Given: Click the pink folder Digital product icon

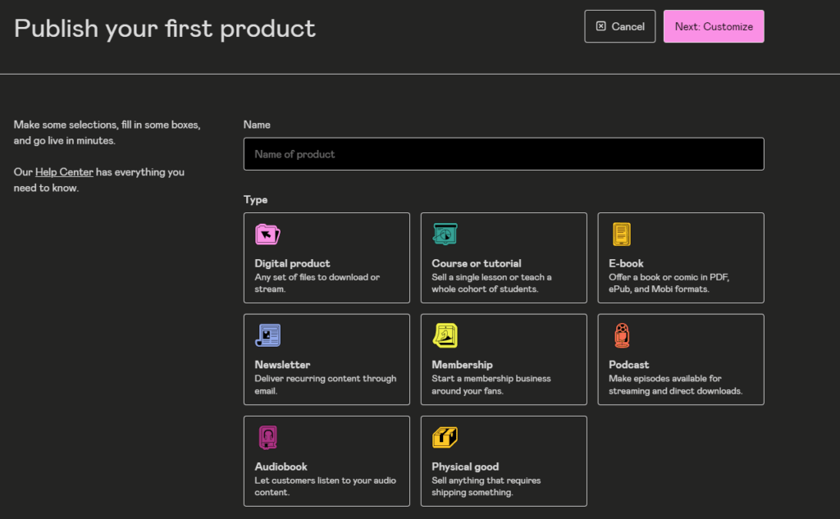Looking at the screenshot, I should click(x=267, y=234).
